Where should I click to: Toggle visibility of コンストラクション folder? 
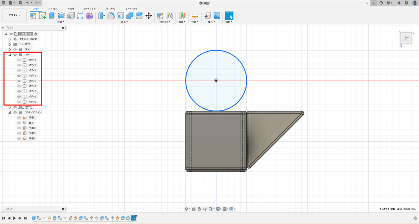click(15, 113)
